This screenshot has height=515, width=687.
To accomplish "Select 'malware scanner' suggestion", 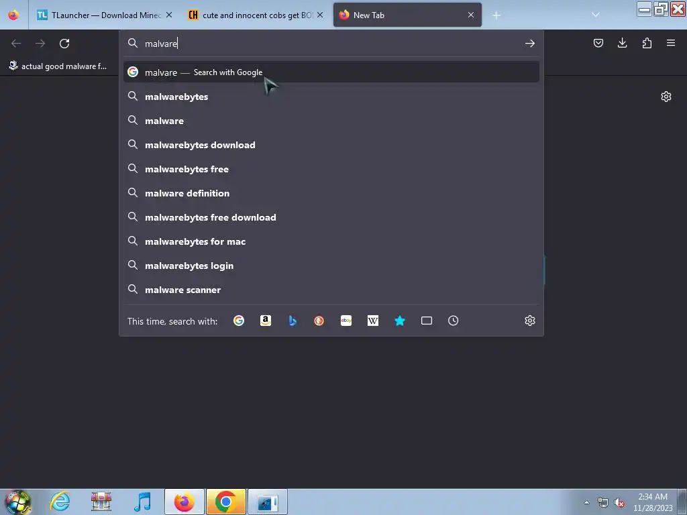I will click(331, 290).
